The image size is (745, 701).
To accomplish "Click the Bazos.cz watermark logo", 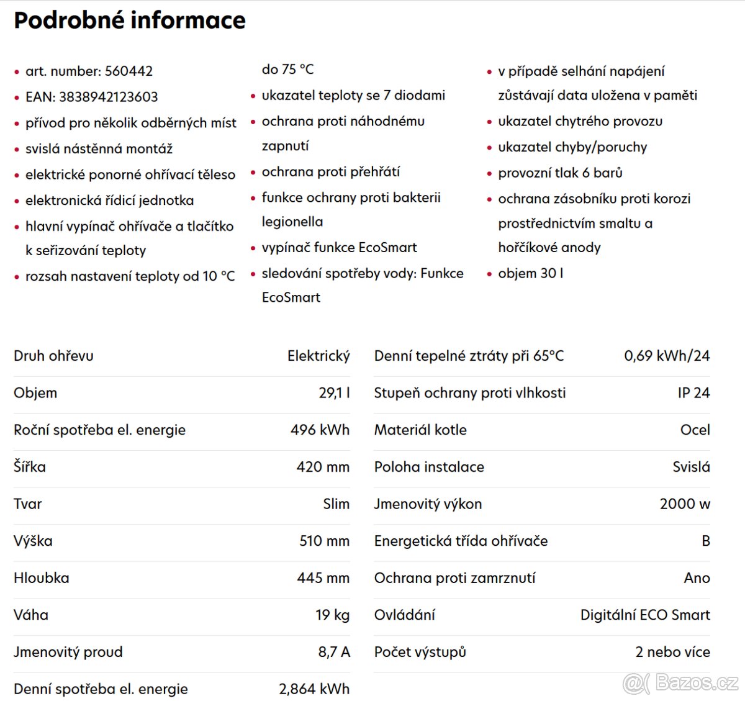I will [x=681, y=683].
